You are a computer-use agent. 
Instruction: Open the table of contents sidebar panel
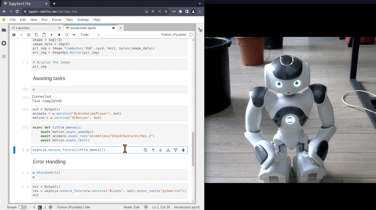point(4,57)
